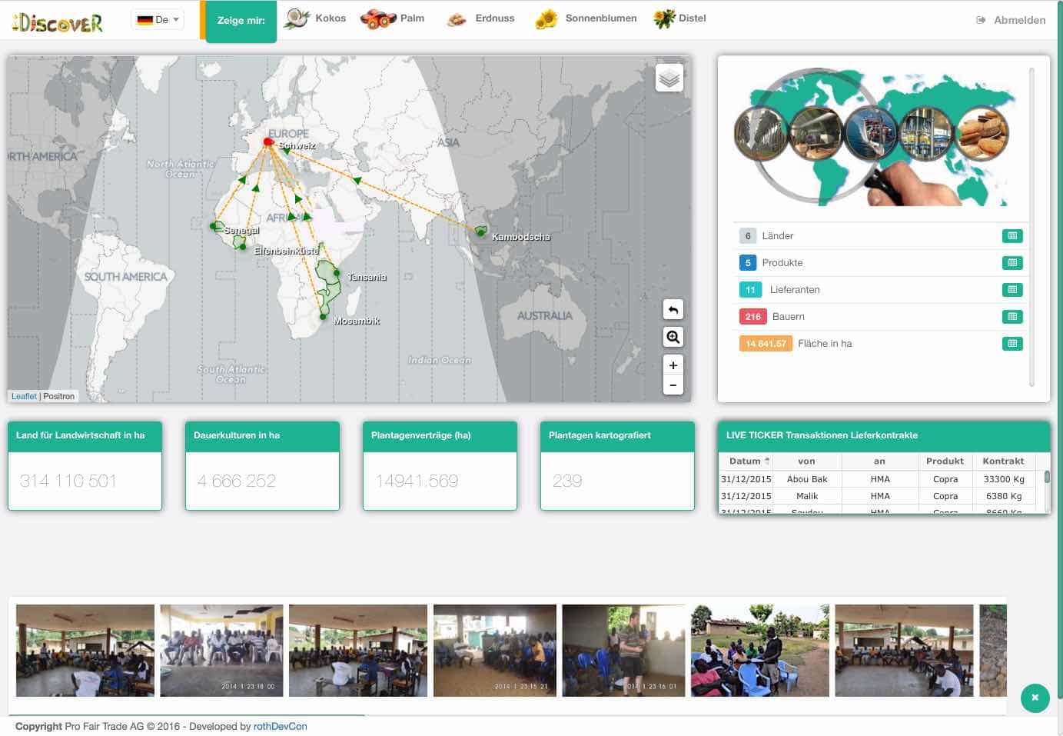Click the Zeige mir button

tap(241, 21)
